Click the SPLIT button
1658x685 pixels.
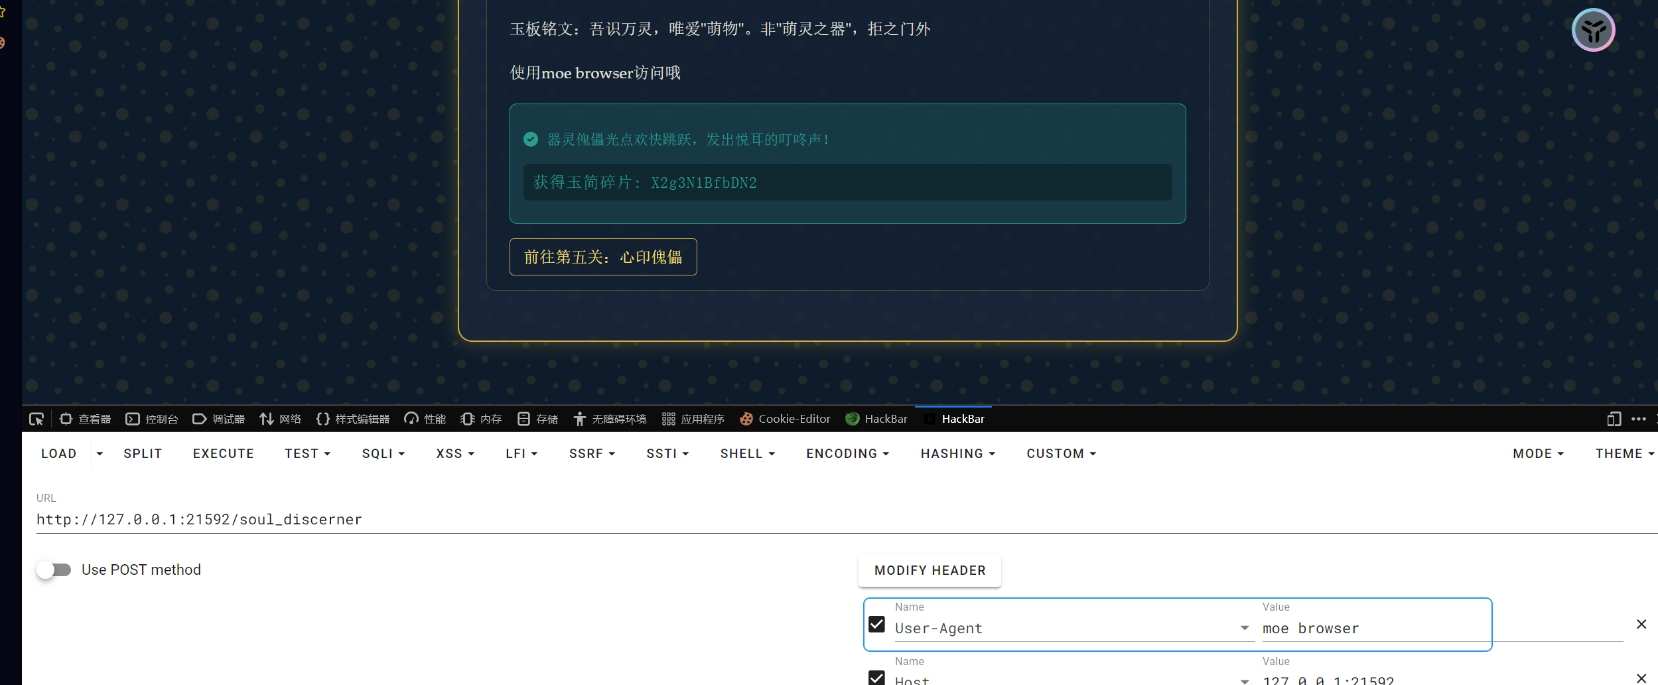pyautogui.click(x=143, y=453)
